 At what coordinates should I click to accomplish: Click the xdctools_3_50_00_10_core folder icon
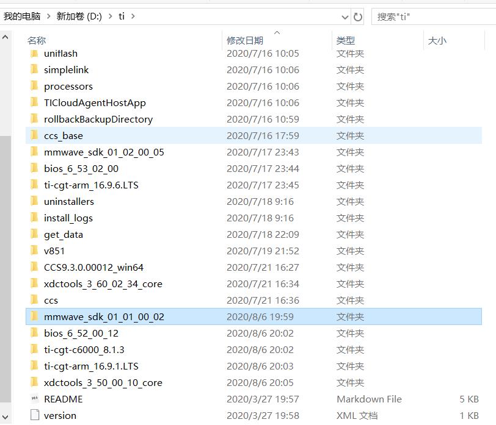[34, 382]
